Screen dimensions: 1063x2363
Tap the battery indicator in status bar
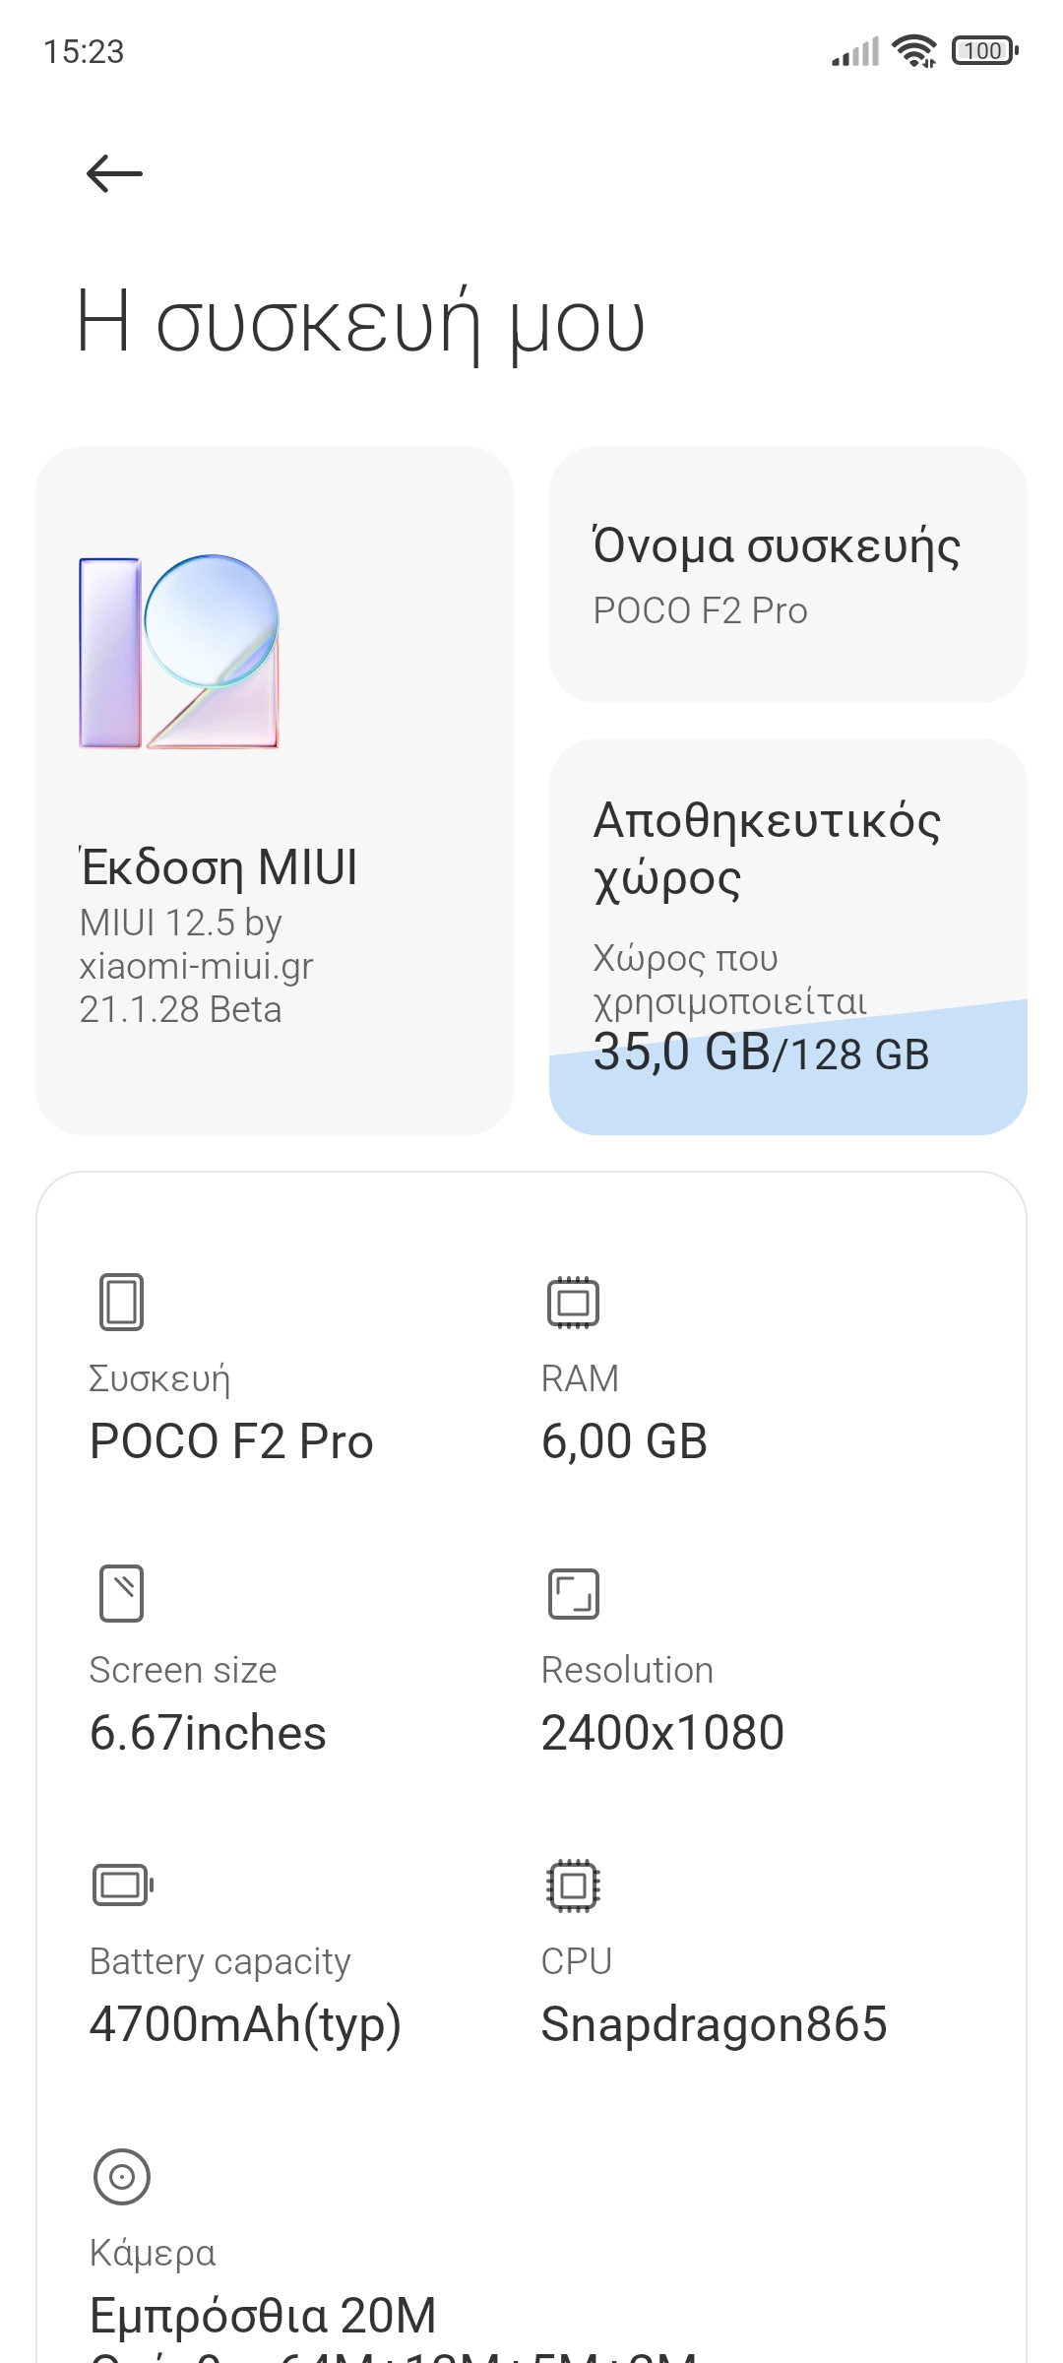(984, 51)
